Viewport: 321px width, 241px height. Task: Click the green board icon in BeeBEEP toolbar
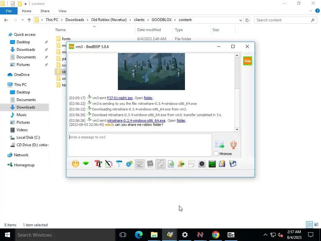[212, 164]
